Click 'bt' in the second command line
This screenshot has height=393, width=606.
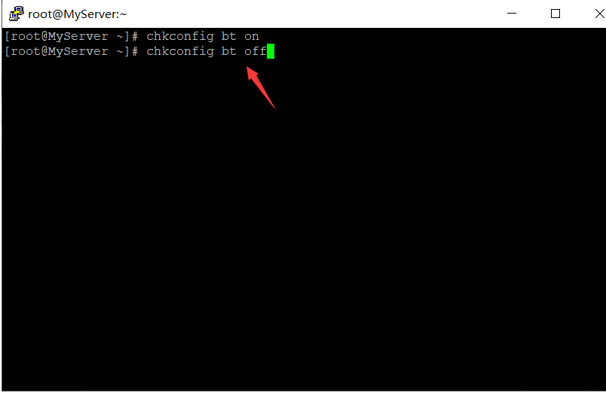coord(229,51)
